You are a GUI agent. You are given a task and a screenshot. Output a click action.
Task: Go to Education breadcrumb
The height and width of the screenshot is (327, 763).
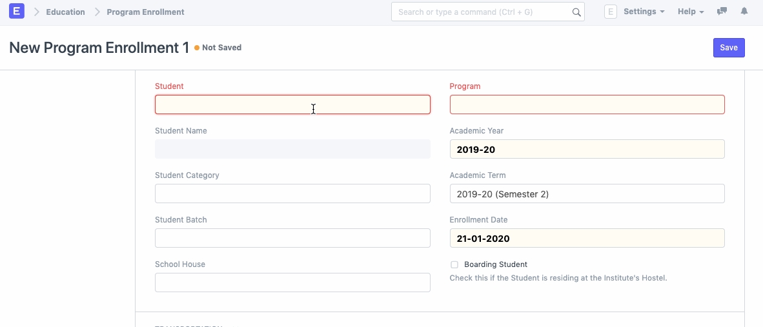tap(65, 12)
